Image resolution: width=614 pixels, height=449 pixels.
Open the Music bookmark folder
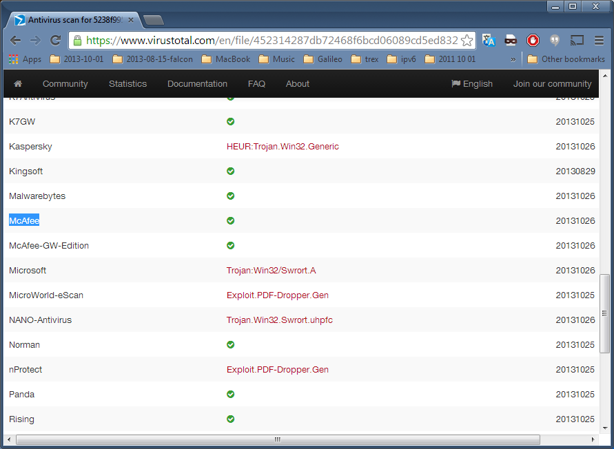pyautogui.click(x=277, y=59)
